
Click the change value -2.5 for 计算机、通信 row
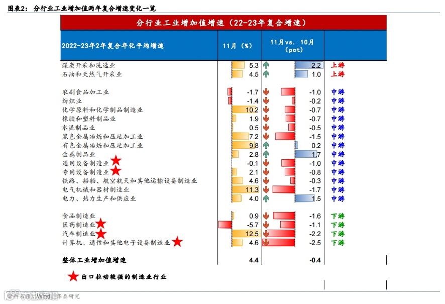click(x=315, y=243)
